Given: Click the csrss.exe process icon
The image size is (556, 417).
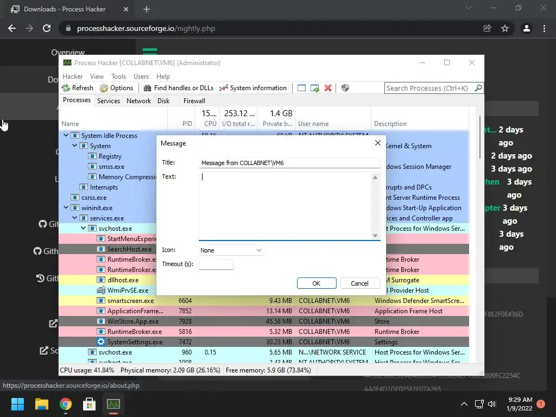Looking at the screenshot, I should 75,198.
